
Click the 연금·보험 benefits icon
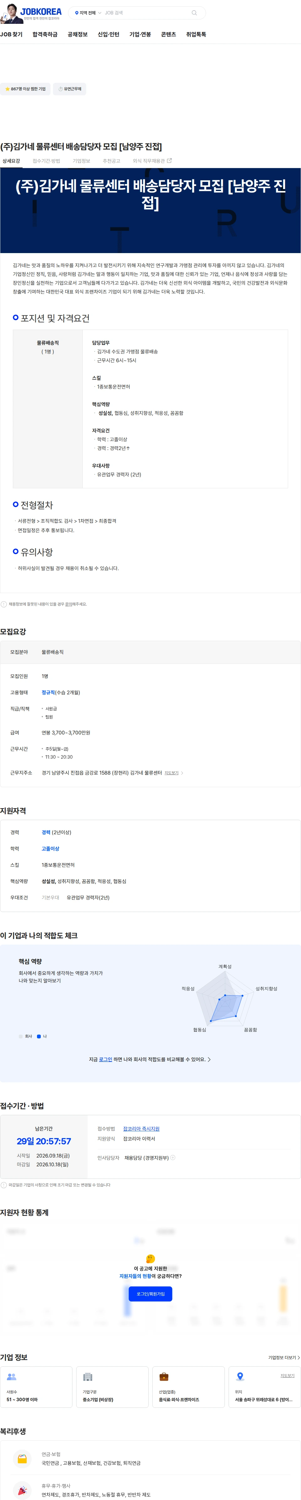tap(22, 1459)
